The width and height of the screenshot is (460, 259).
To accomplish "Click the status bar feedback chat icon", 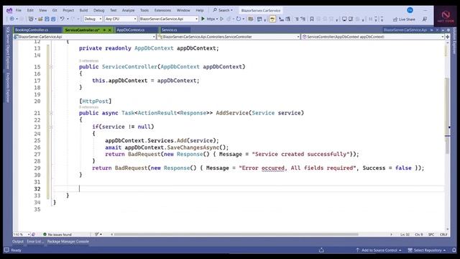I will tap(6, 250).
